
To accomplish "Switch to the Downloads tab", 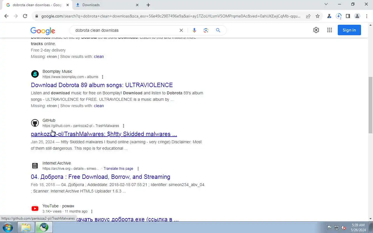I will click(107, 5).
